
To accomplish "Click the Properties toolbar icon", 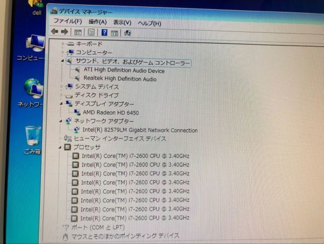I will tap(91, 32).
